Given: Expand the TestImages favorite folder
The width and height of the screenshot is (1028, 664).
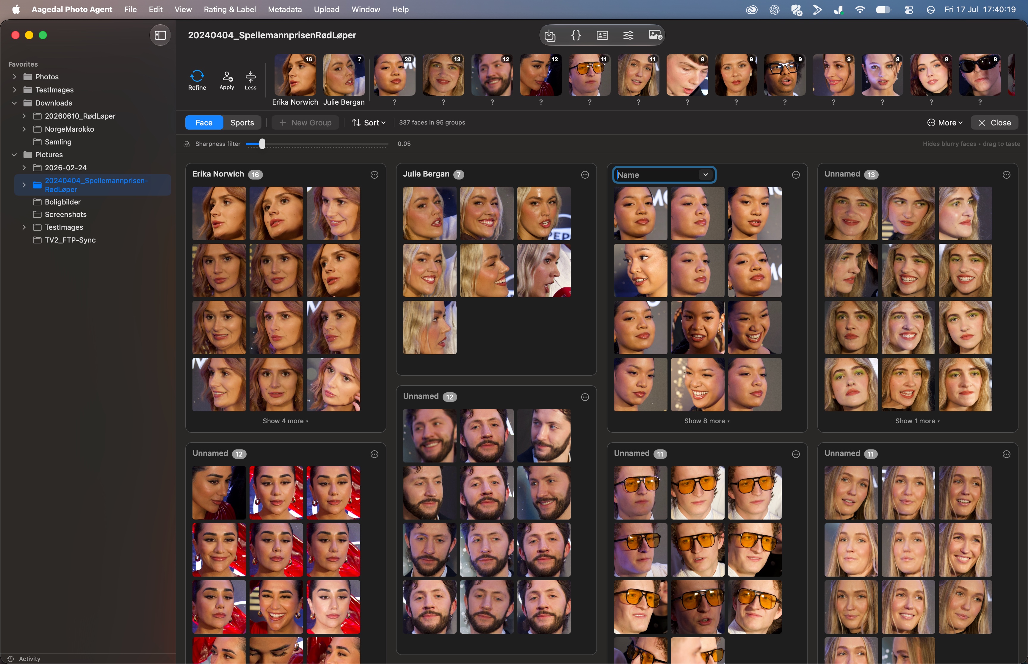Looking at the screenshot, I should 14,90.
